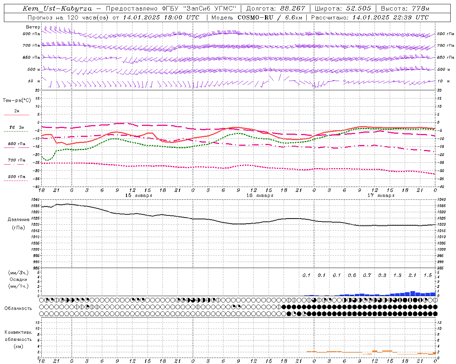This screenshot has height=364, width=456.
Task: Click the forecast start time 14.01.2025 18:00 UTC
Action: click(161, 17)
